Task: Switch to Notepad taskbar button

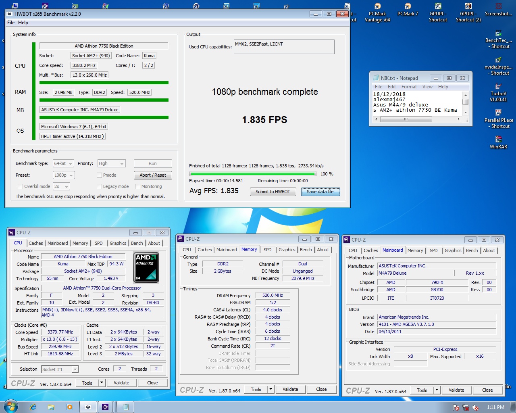Action: (x=125, y=407)
